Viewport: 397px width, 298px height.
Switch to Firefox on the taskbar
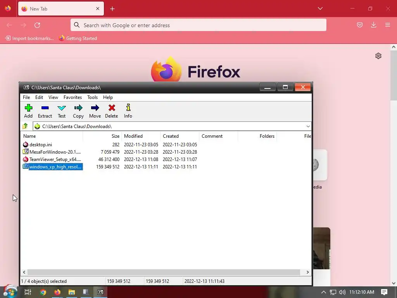coord(57,292)
